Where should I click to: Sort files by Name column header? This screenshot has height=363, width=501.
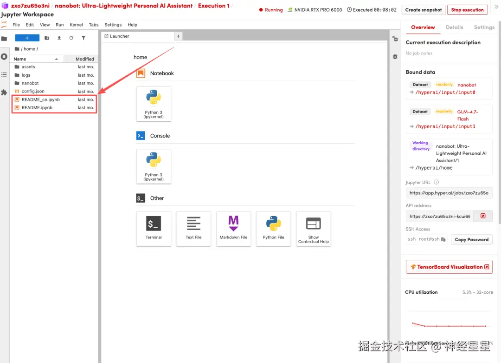point(36,59)
